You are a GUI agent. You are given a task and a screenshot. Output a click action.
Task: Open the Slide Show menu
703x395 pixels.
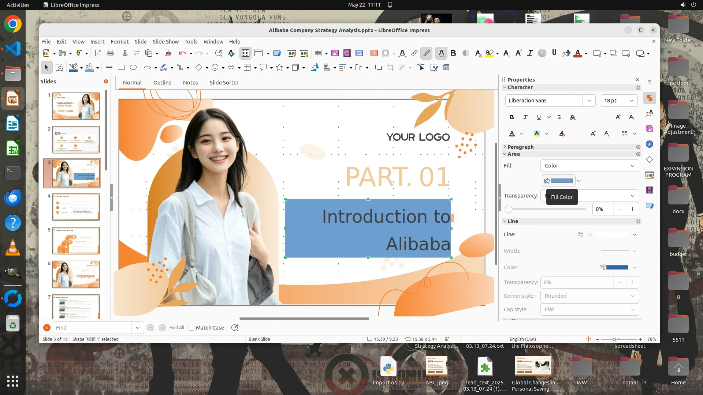[x=165, y=42]
